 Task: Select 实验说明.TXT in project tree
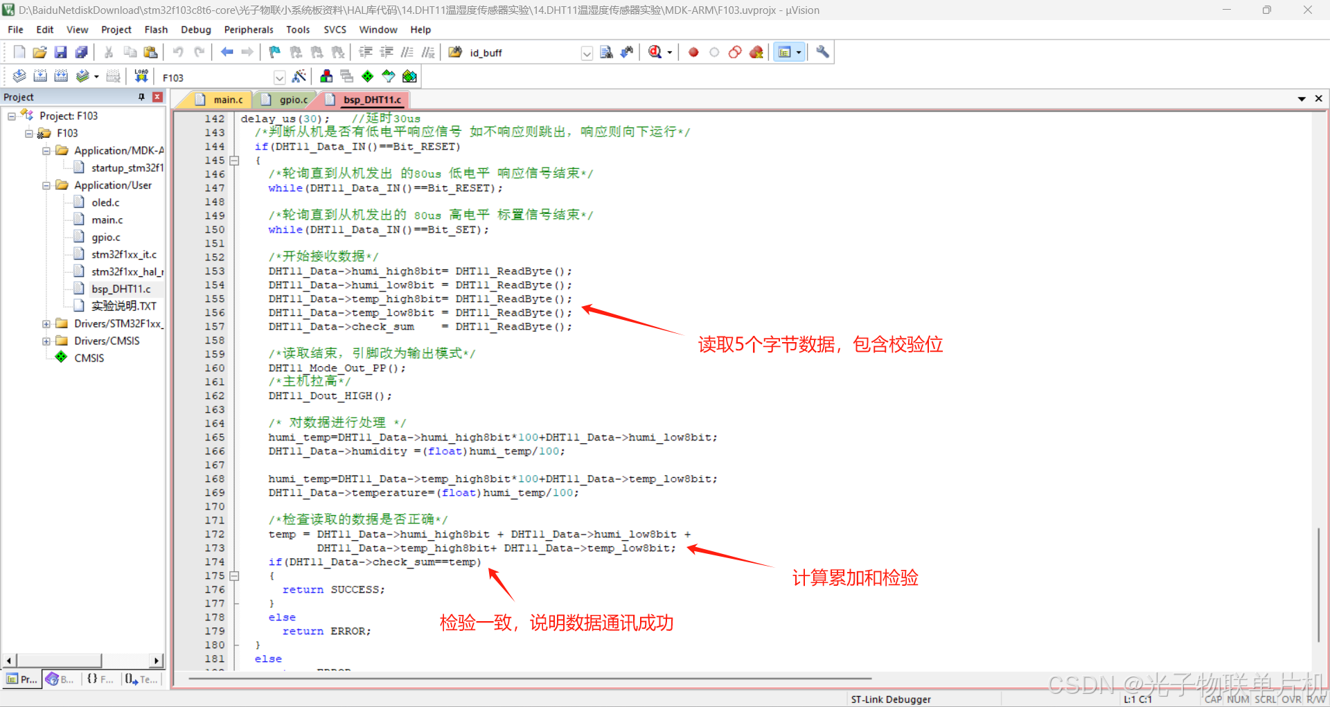(124, 306)
